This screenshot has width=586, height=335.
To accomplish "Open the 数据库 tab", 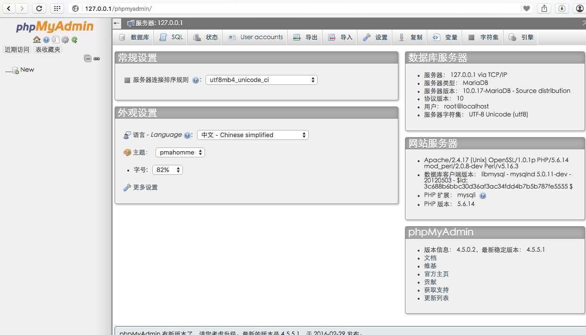I will (x=134, y=37).
